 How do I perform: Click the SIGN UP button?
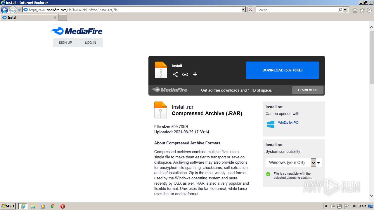click(65, 43)
